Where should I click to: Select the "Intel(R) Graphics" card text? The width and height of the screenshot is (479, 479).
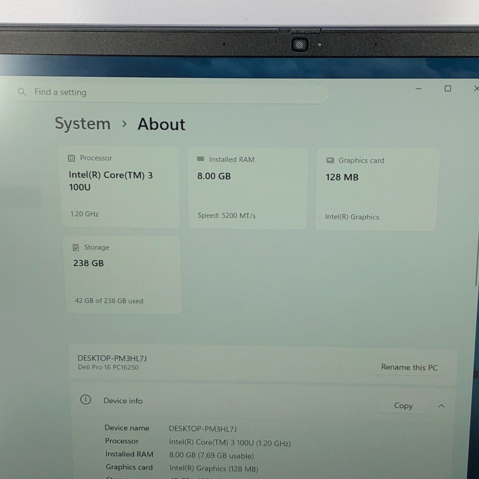352,217
